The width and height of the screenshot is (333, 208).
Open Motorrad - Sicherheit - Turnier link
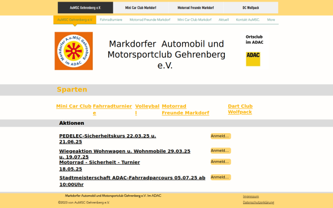99,165
